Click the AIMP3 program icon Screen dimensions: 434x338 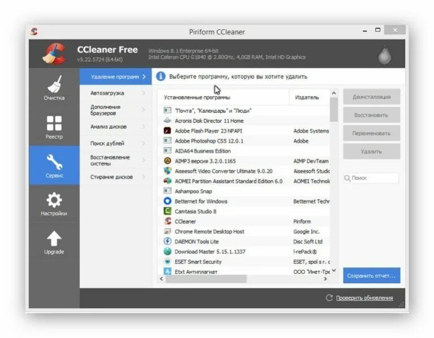(x=167, y=161)
